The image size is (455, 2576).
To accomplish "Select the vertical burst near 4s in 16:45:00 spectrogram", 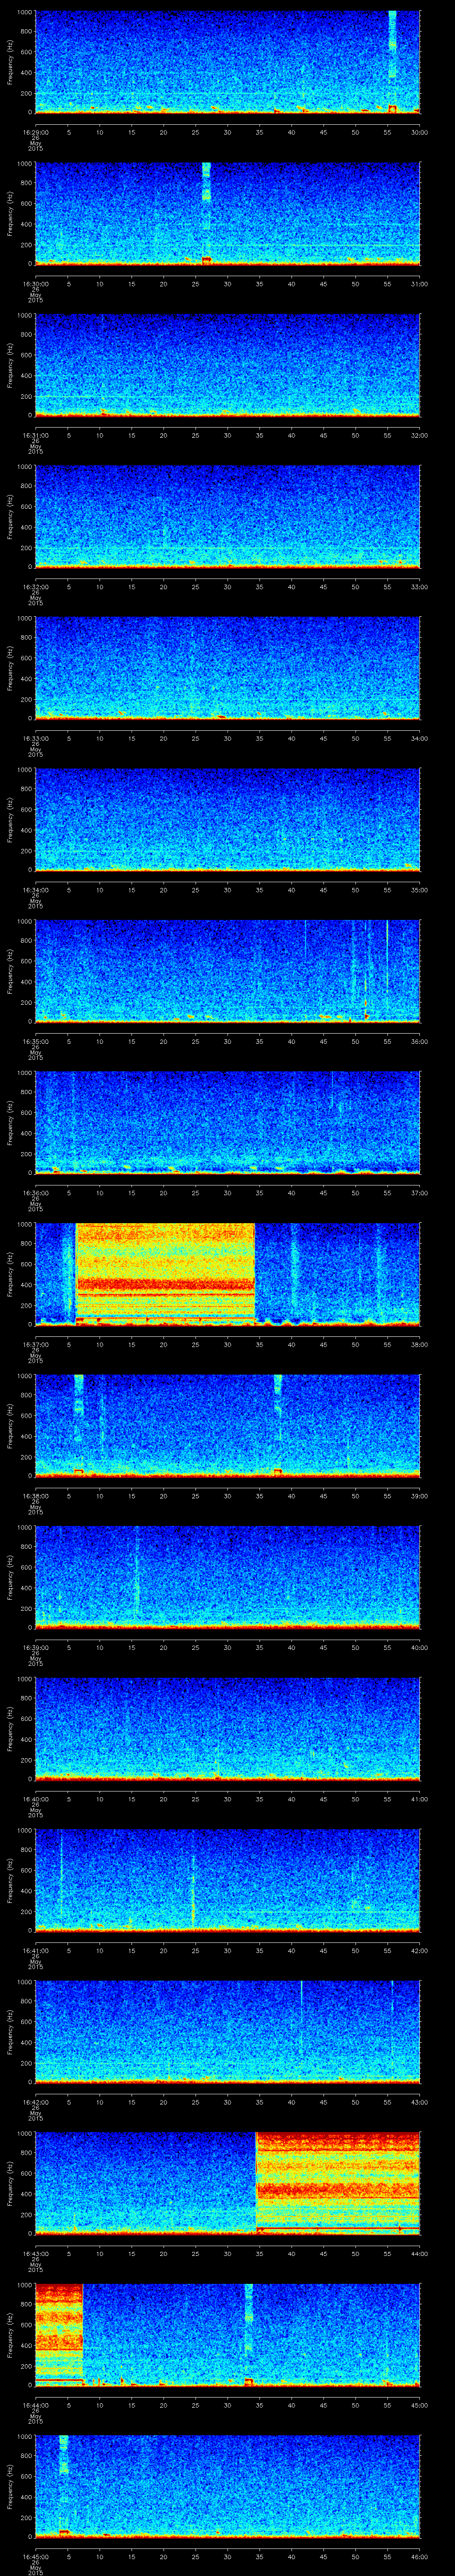I will tap(64, 2486).
